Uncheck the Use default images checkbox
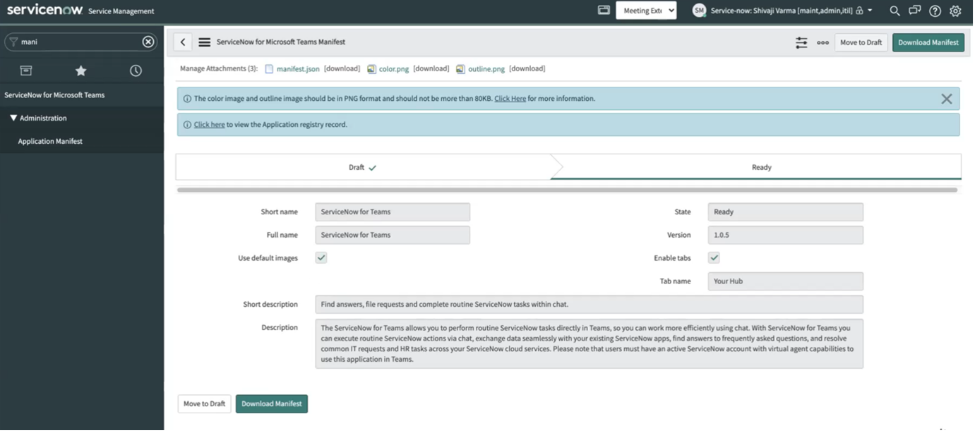Screen dimensions: 975x433 point(321,257)
